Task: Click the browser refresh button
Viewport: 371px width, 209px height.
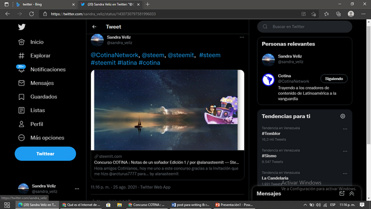Action: click(31, 14)
